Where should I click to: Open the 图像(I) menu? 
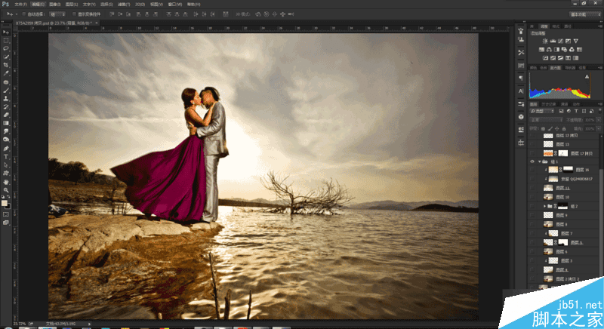(54, 5)
